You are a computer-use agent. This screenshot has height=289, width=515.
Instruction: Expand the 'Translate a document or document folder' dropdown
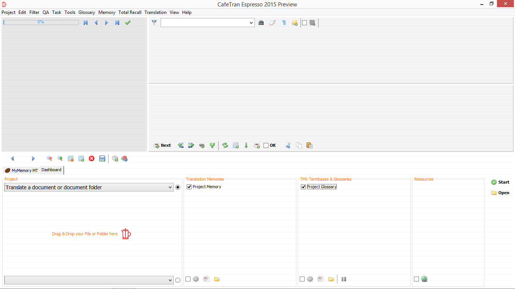170,187
